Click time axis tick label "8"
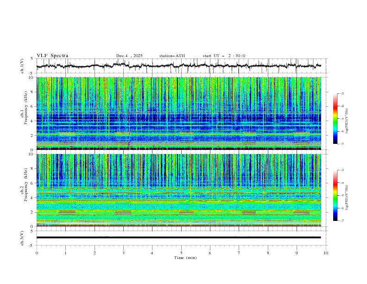Image resolution: width=367 pixels, height=284 pixels. (x=268, y=253)
